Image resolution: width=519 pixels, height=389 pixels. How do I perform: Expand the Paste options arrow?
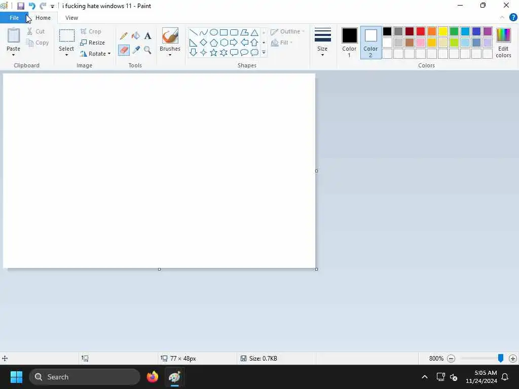click(x=14, y=55)
